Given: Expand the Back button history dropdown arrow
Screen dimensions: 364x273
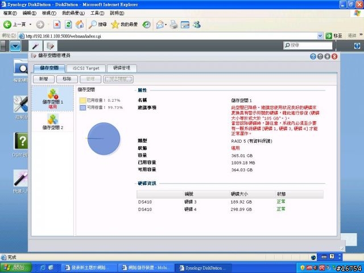Looking at the screenshot, I should (x=30, y=24).
